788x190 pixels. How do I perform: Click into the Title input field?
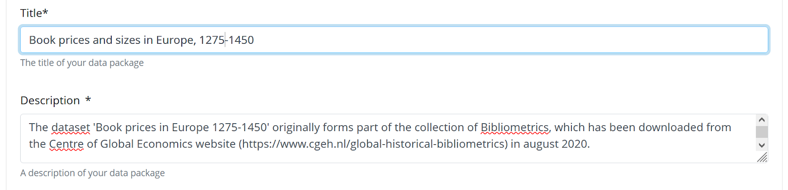[394, 40]
